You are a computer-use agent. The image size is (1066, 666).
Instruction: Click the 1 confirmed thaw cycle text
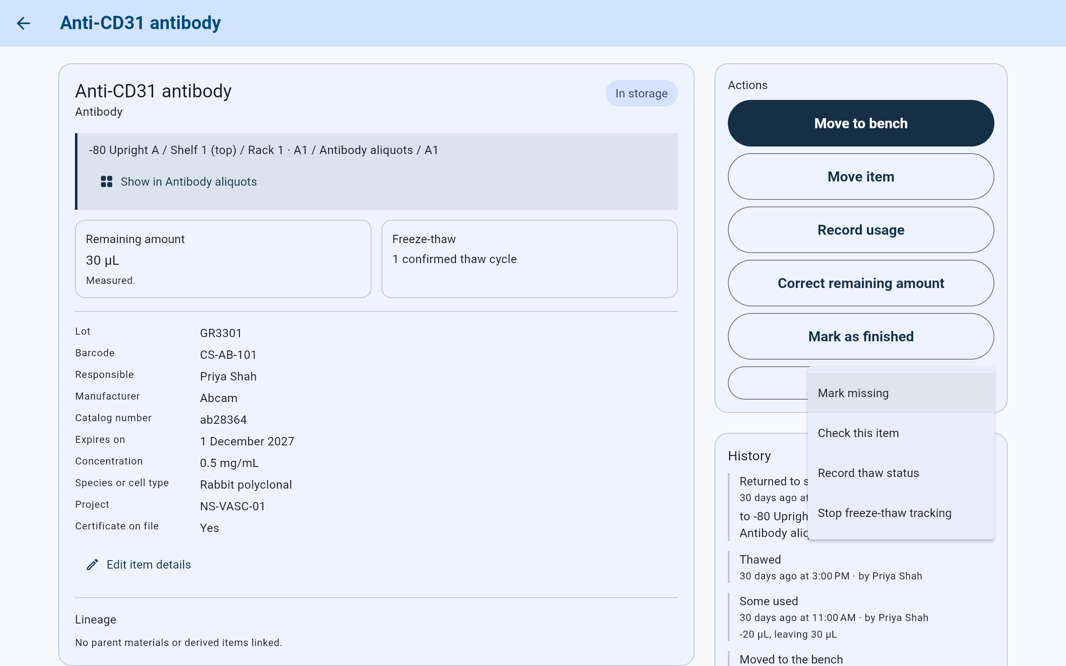[x=454, y=259]
